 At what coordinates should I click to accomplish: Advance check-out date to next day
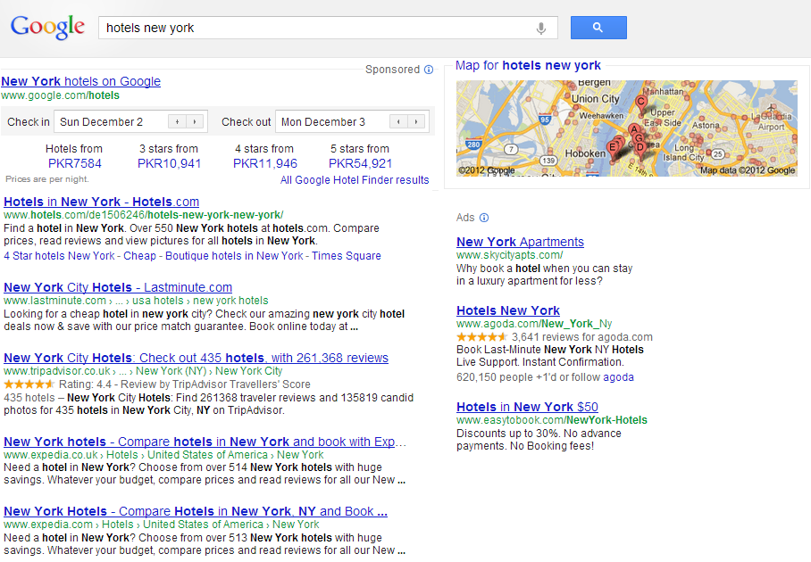pos(416,122)
